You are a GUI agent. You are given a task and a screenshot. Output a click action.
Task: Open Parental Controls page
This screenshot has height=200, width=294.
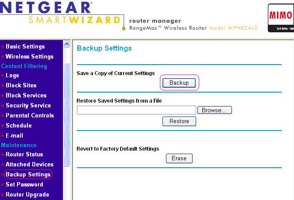pos(30,116)
